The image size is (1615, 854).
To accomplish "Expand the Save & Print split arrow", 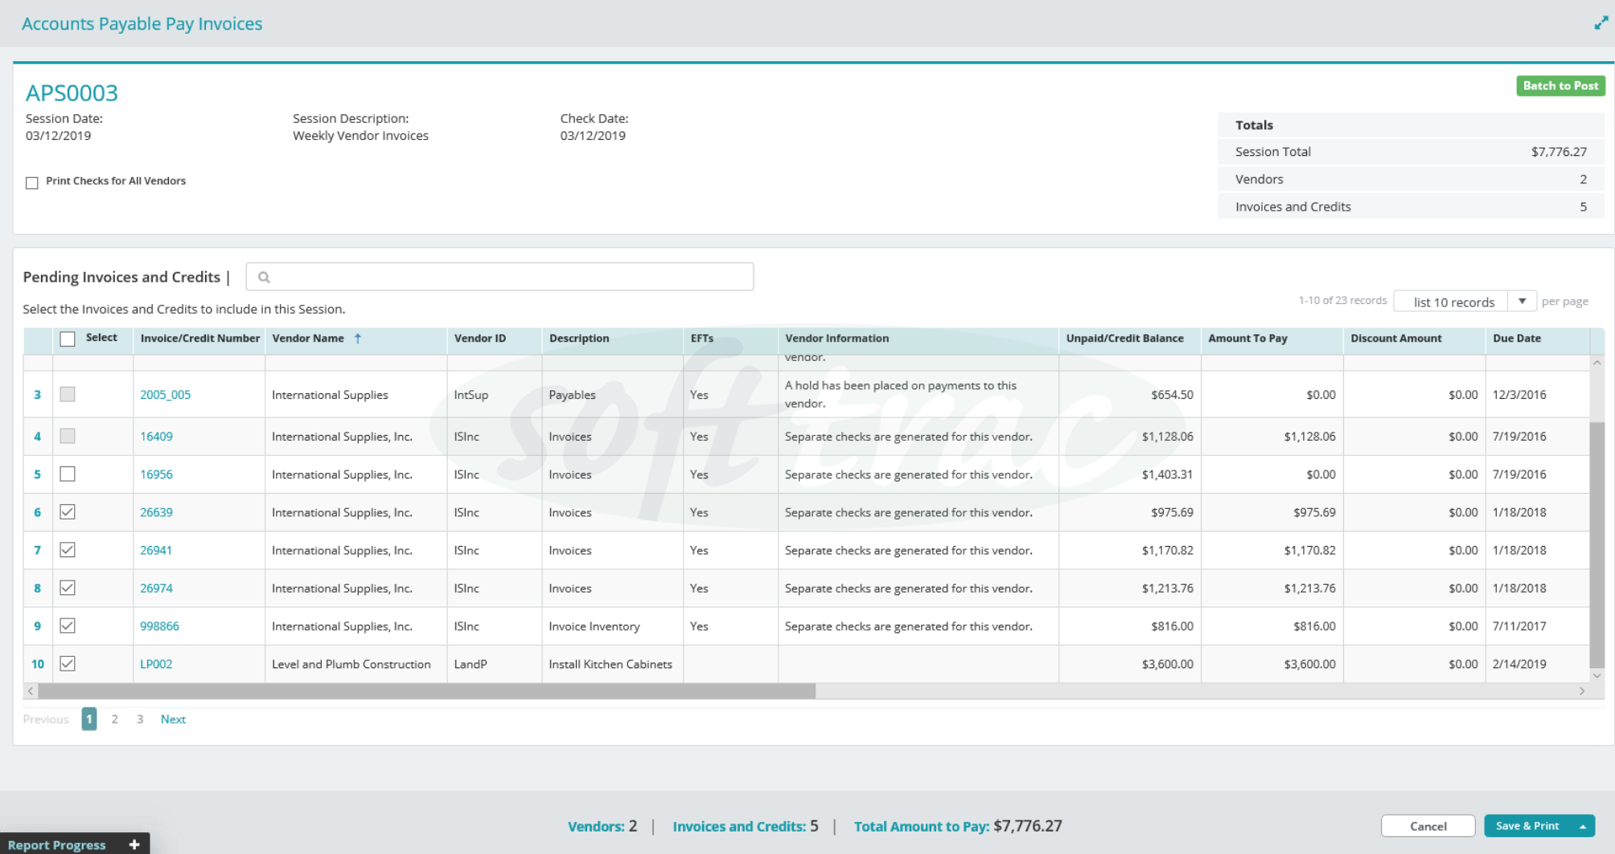I will pyautogui.click(x=1583, y=826).
